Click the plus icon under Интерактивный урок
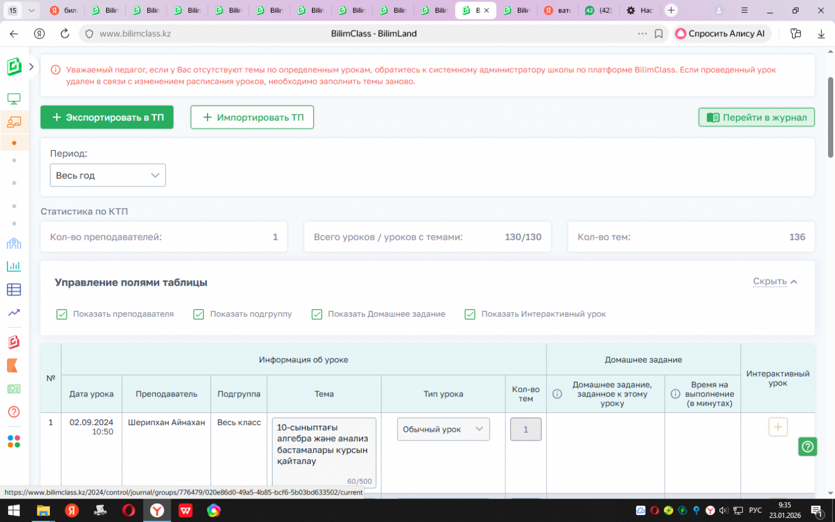Screen dimensions: 835x522 click(x=778, y=427)
